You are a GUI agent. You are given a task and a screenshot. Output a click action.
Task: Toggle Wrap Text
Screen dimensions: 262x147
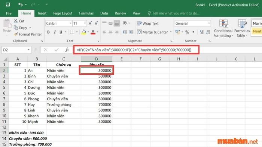(x=148, y=23)
